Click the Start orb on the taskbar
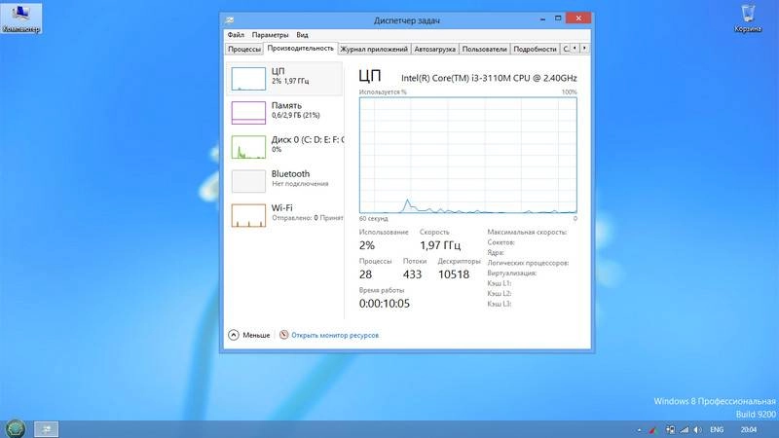The height and width of the screenshot is (438, 779). pos(15,428)
